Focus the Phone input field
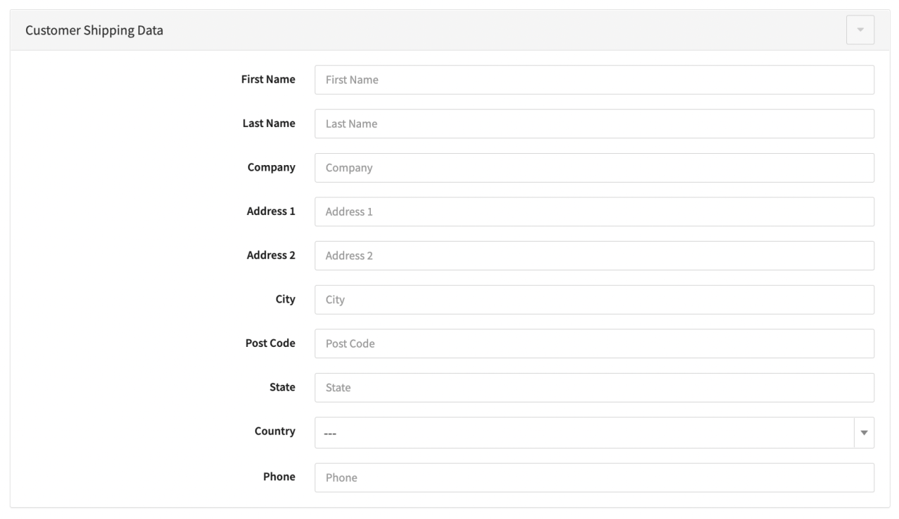Viewport: 899px width, 519px height. (594, 478)
